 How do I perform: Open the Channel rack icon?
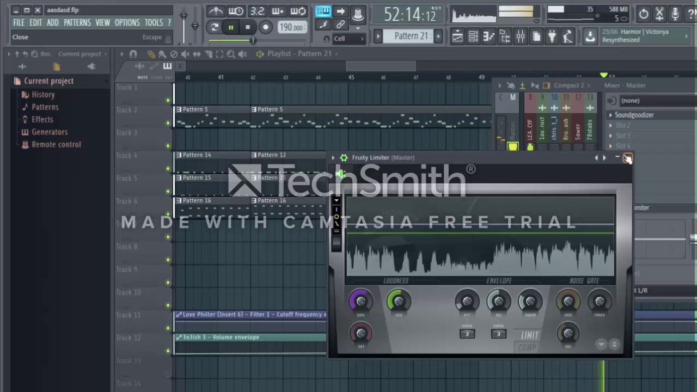[x=473, y=36]
